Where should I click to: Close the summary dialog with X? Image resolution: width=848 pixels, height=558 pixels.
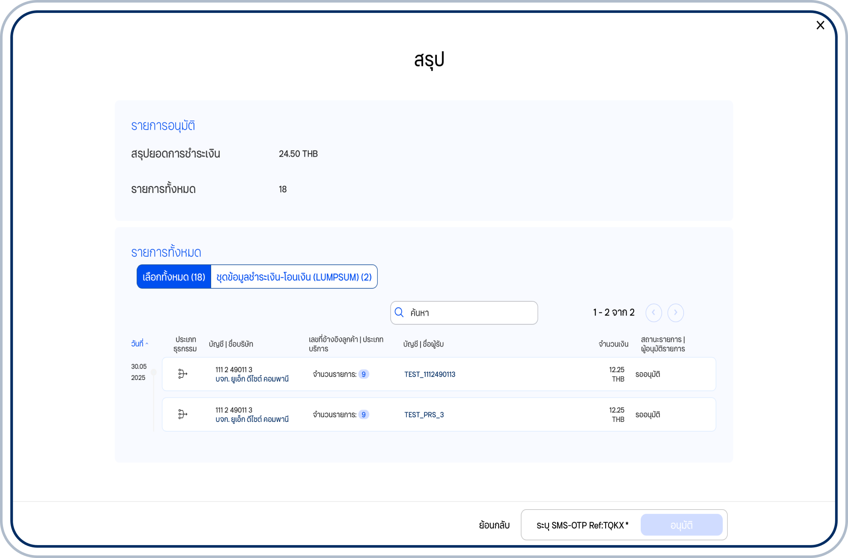(820, 25)
